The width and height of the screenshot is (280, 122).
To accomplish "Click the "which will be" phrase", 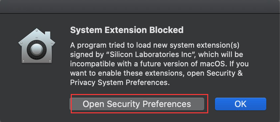I will click(221, 55).
